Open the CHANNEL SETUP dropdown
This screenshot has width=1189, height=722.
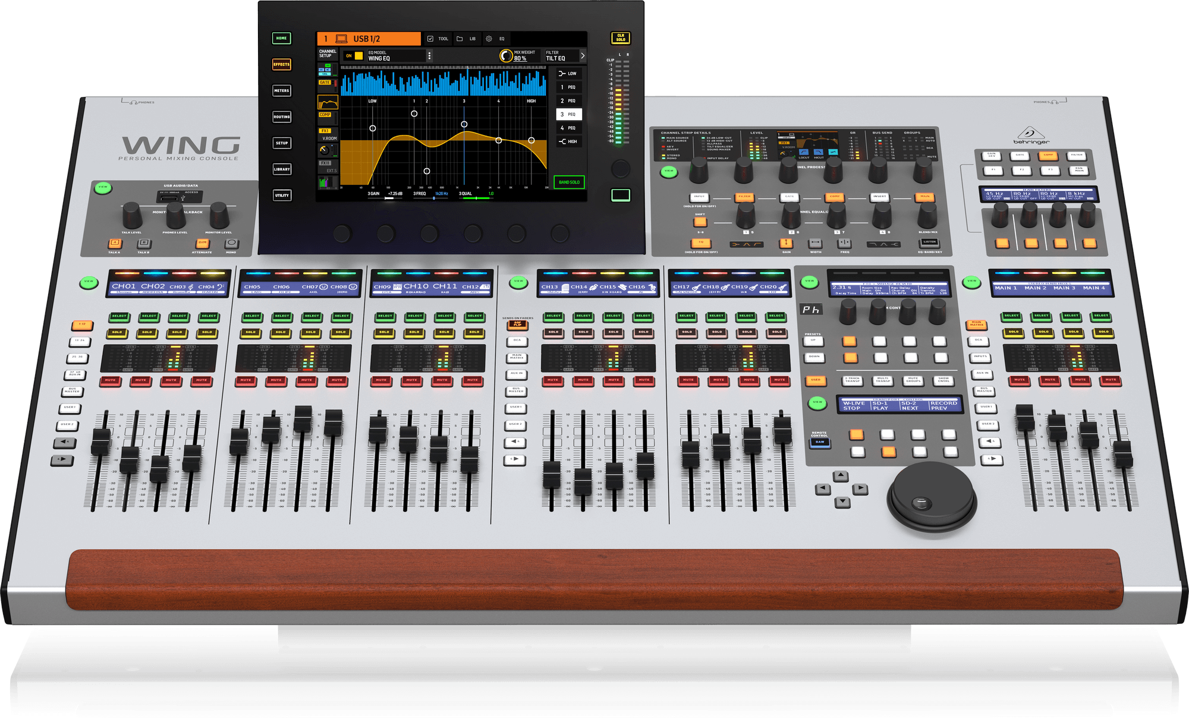click(328, 53)
